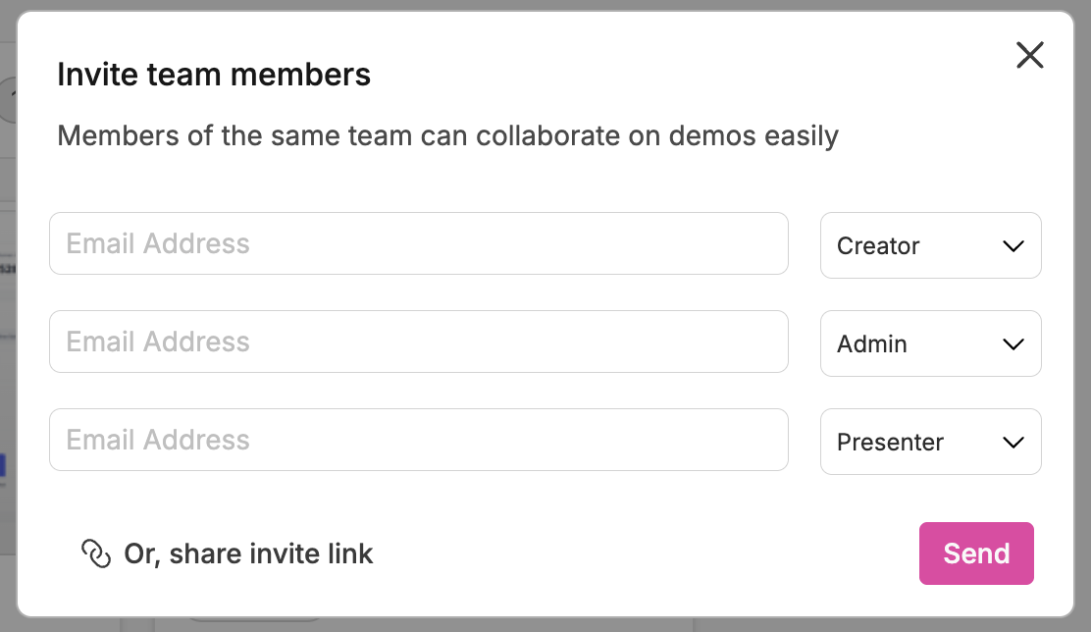Image resolution: width=1091 pixels, height=632 pixels.
Task: Click dimmed backdrop beneath the Send button
Action: coord(976,623)
